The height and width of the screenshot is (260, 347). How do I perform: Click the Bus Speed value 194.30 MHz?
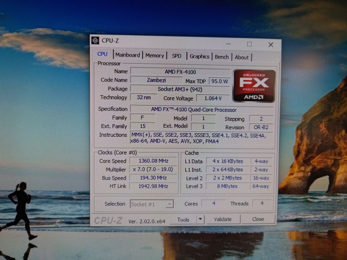[153, 178]
